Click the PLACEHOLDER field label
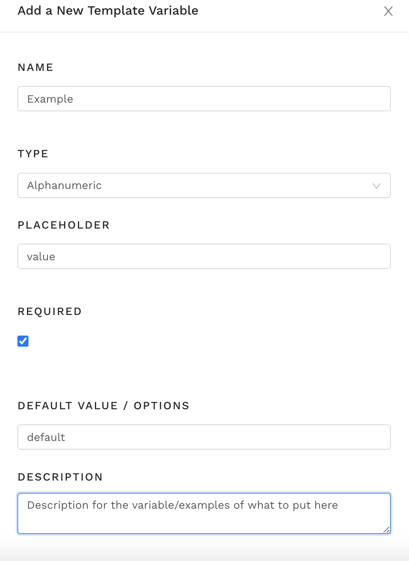 (64, 225)
